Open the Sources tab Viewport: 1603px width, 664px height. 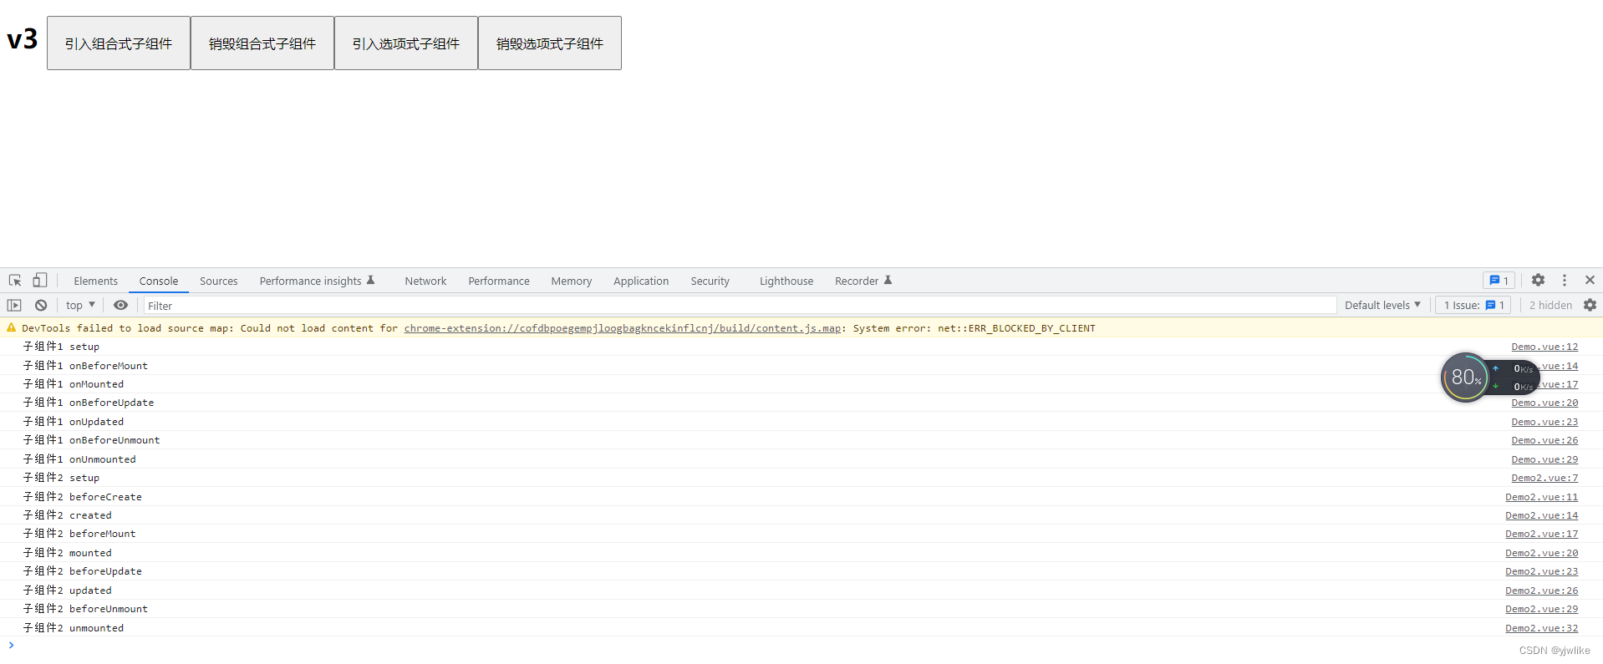pyautogui.click(x=218, y=281)
